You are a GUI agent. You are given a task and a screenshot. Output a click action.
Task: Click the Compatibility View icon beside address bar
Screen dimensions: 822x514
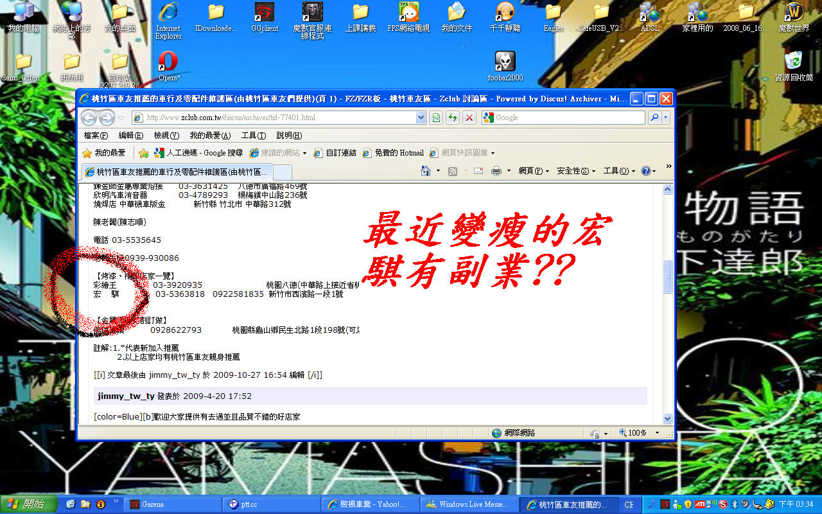pos(437,118)
